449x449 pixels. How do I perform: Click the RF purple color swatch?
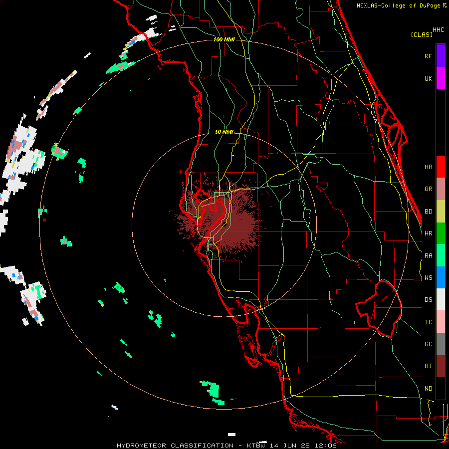click(441, 56)
